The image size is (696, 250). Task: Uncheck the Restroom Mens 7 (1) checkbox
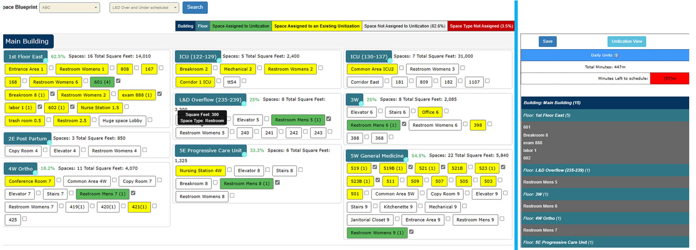point(133,193)
